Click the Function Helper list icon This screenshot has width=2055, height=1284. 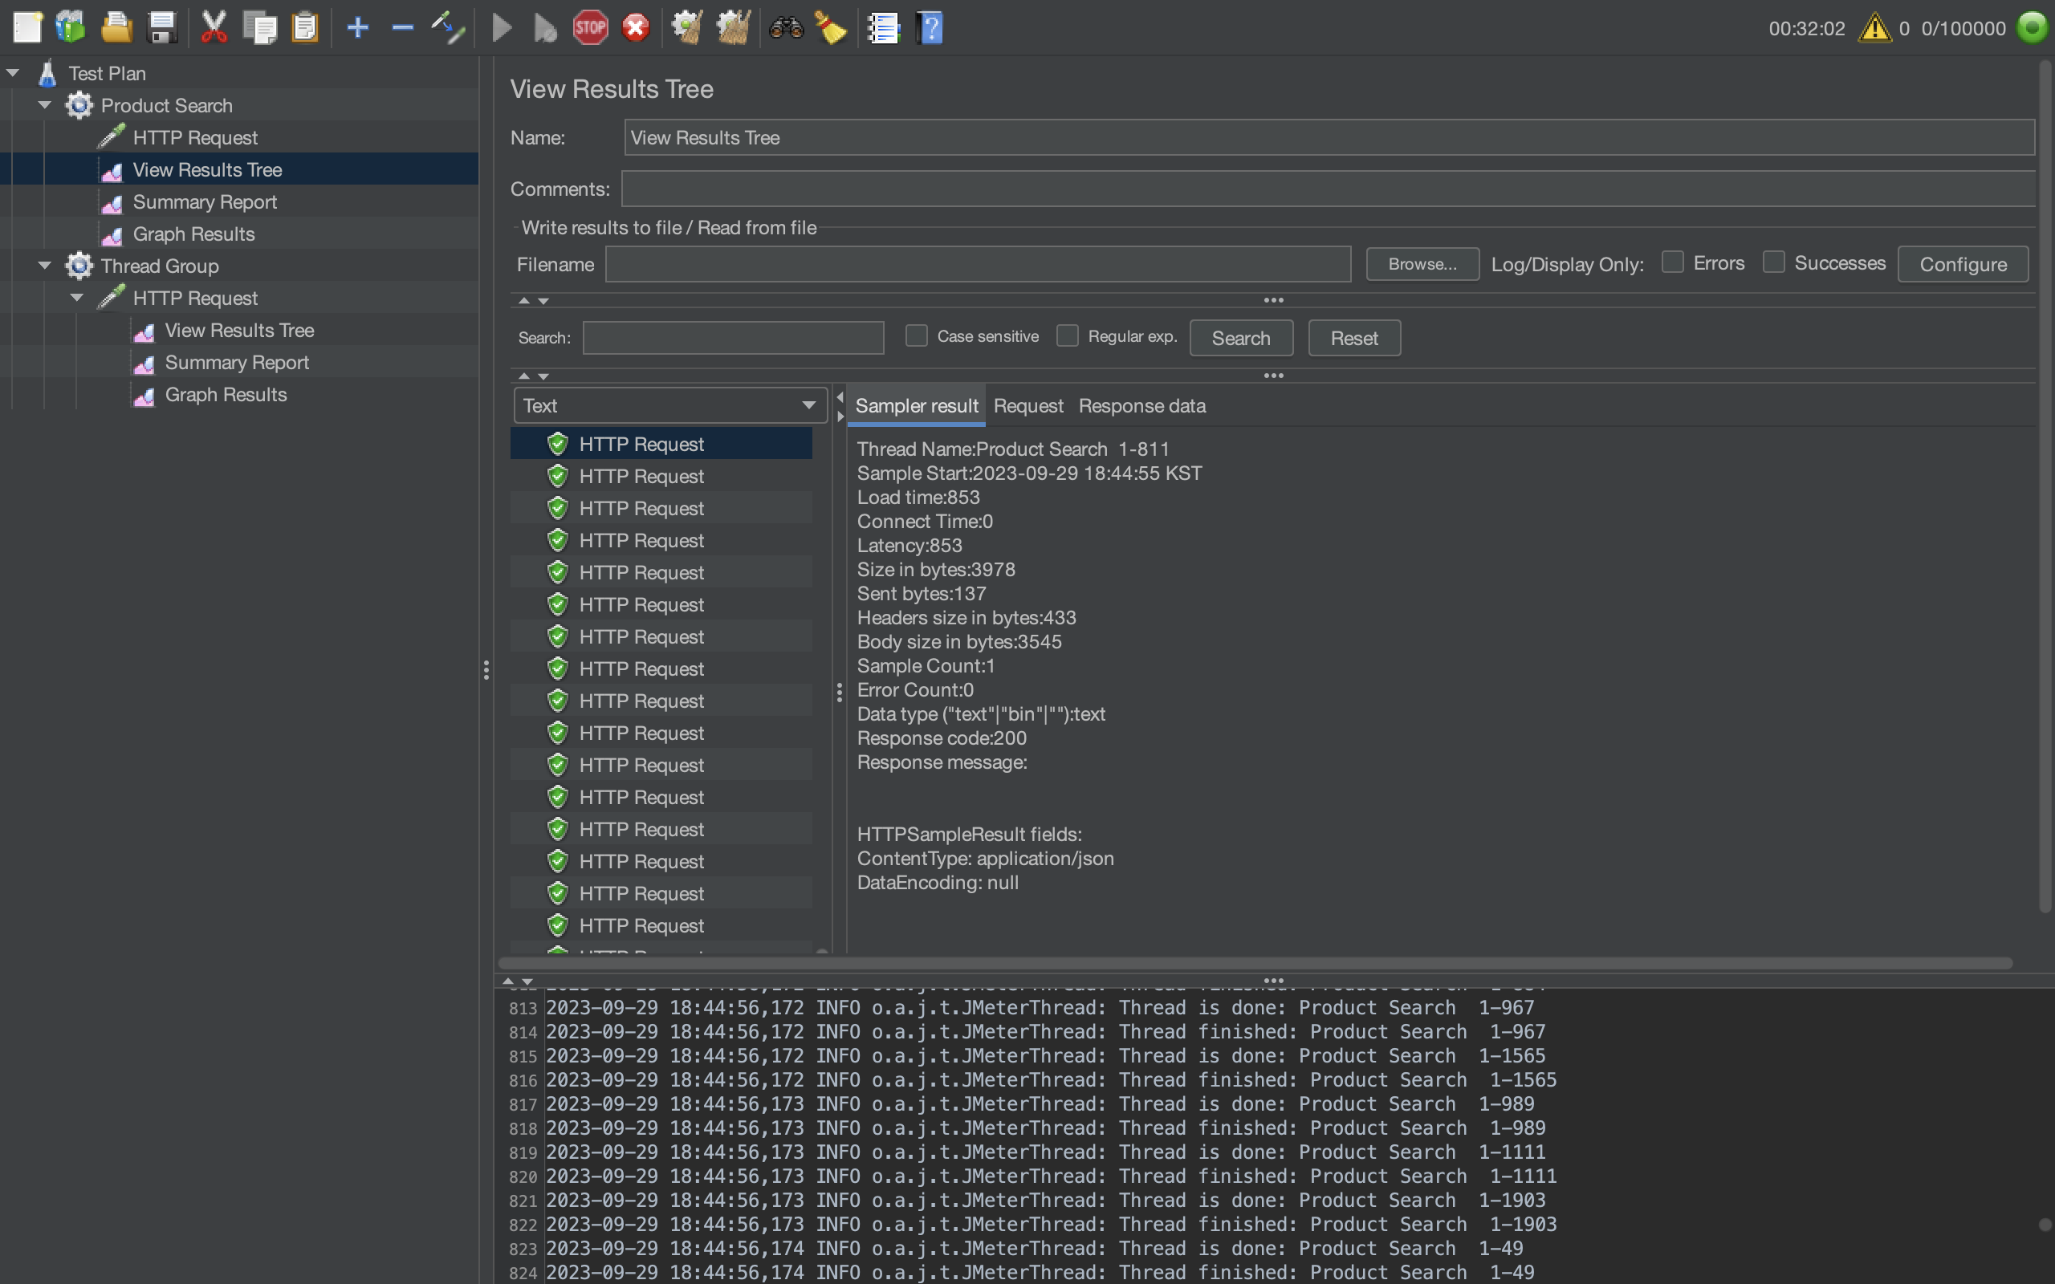(x=883, y=28)
